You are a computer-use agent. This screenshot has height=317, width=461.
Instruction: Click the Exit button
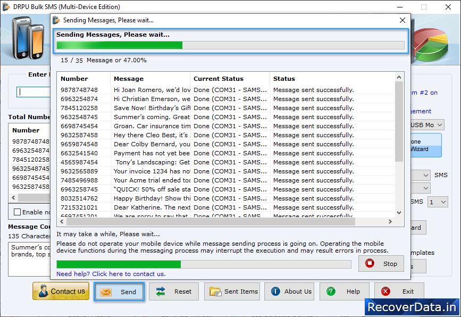(x=399, y=291)
